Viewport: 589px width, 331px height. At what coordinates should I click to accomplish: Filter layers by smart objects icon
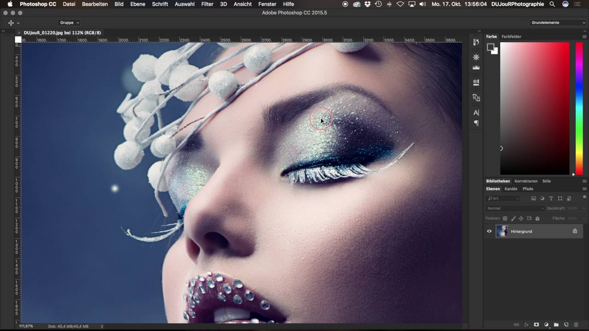click(569, 199)
